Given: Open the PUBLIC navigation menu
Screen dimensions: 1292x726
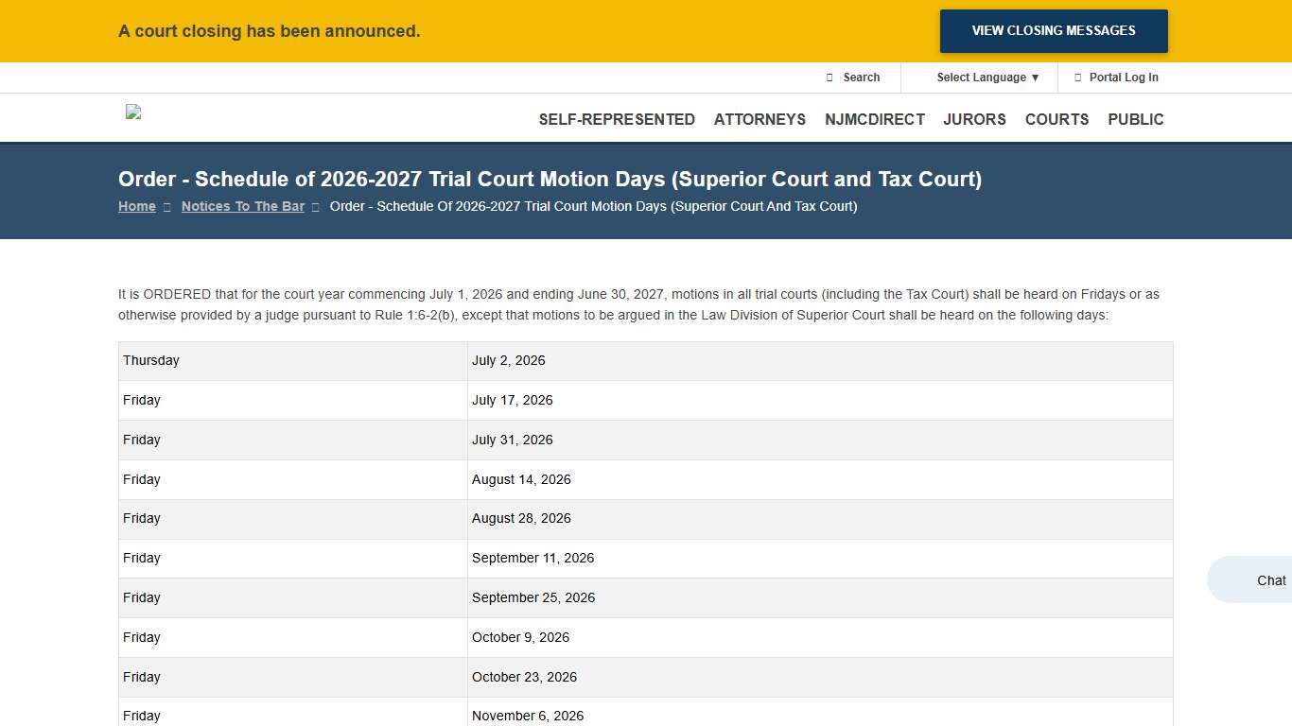Looking at the screenshot, I should tap(1135, 119).
